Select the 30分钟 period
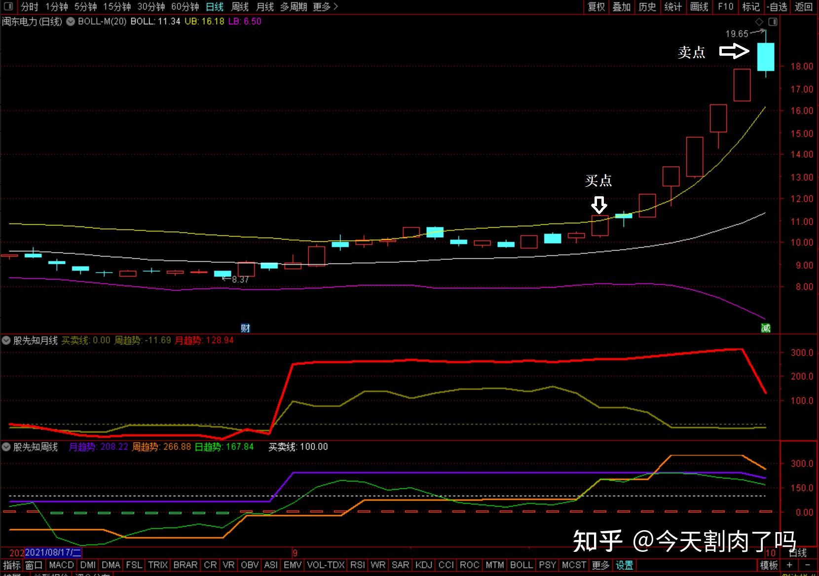Image resolution: width=819 pixels, height=576 pixels. (x=151, y=6)
